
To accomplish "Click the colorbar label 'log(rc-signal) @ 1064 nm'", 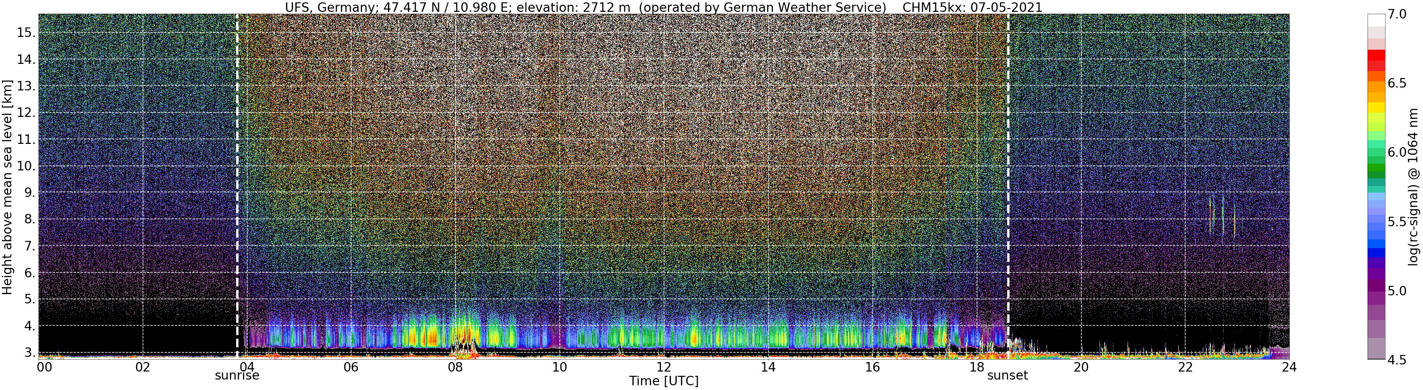I will click(1414, 186).
